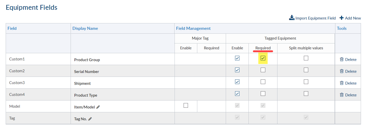The image size is (369, 128).
Task: Check Split multiple values for Product Group
Action: click(x=306, y=58)
